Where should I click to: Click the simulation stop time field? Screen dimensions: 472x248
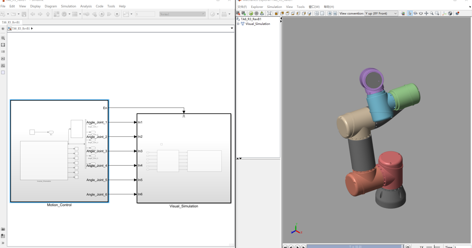coord(145,14)
